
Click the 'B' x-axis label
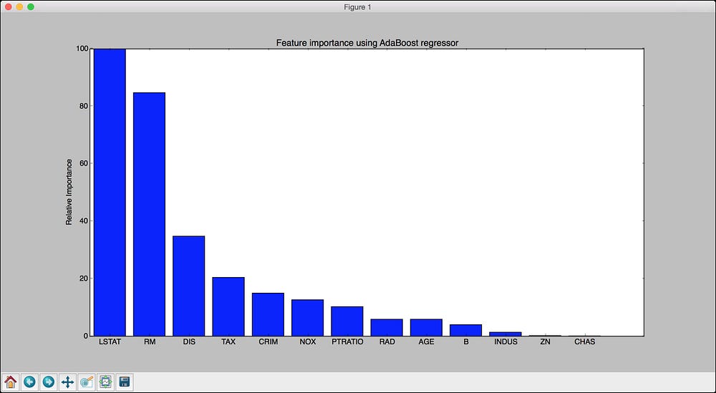[466, 342]
